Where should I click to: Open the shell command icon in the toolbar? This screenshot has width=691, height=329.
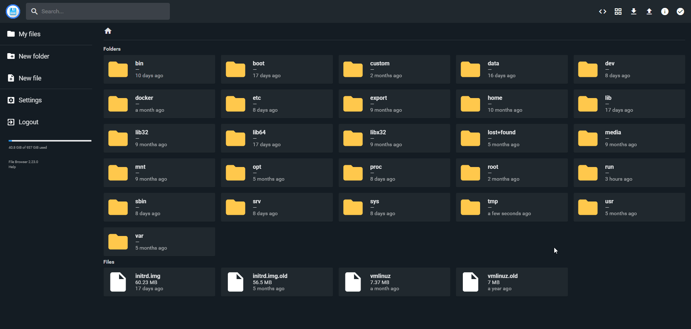602,11
